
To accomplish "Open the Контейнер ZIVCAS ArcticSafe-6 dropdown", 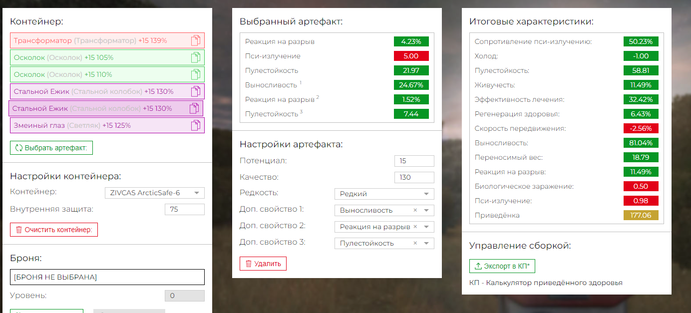I will [x=196, y=193].
